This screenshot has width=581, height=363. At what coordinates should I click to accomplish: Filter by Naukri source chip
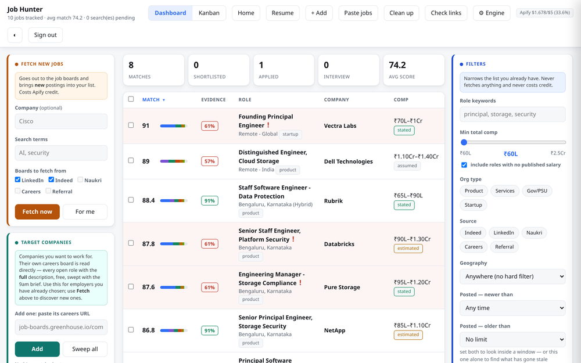[534, 233]
